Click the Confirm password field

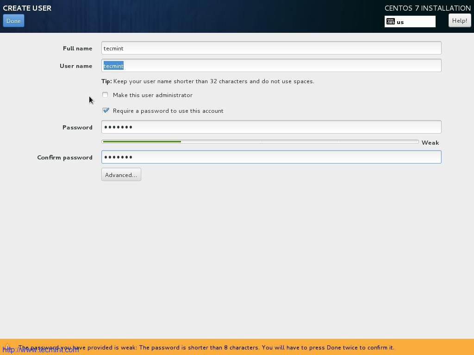271,157
